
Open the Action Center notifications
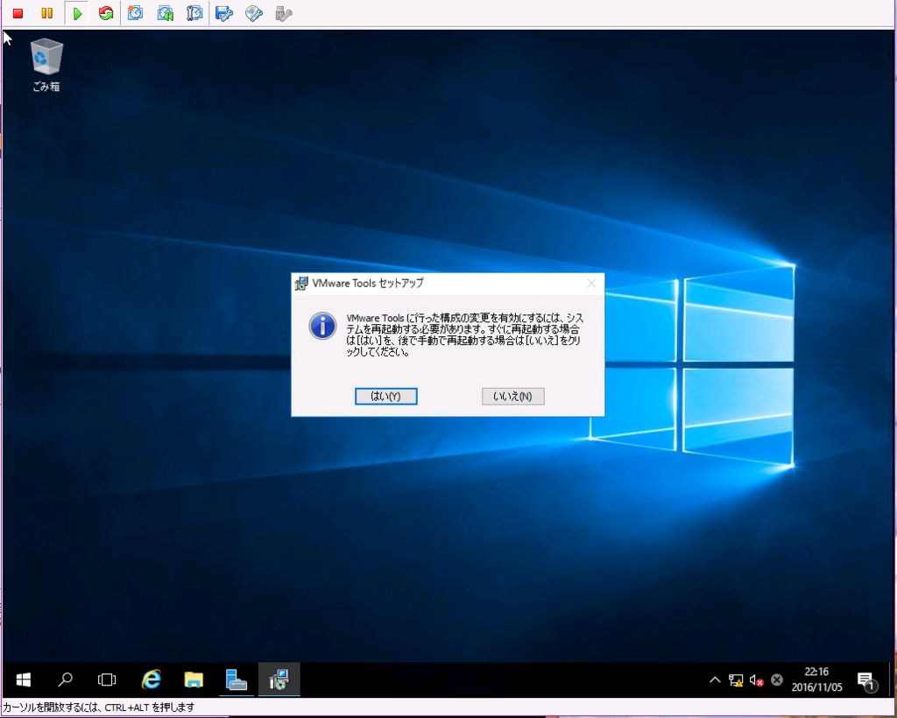(867, 680)
